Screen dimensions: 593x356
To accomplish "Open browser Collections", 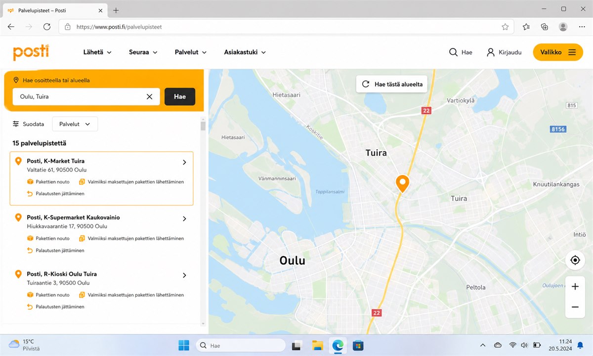I will (545, 27).
